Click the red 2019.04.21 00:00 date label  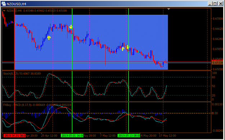14,136
